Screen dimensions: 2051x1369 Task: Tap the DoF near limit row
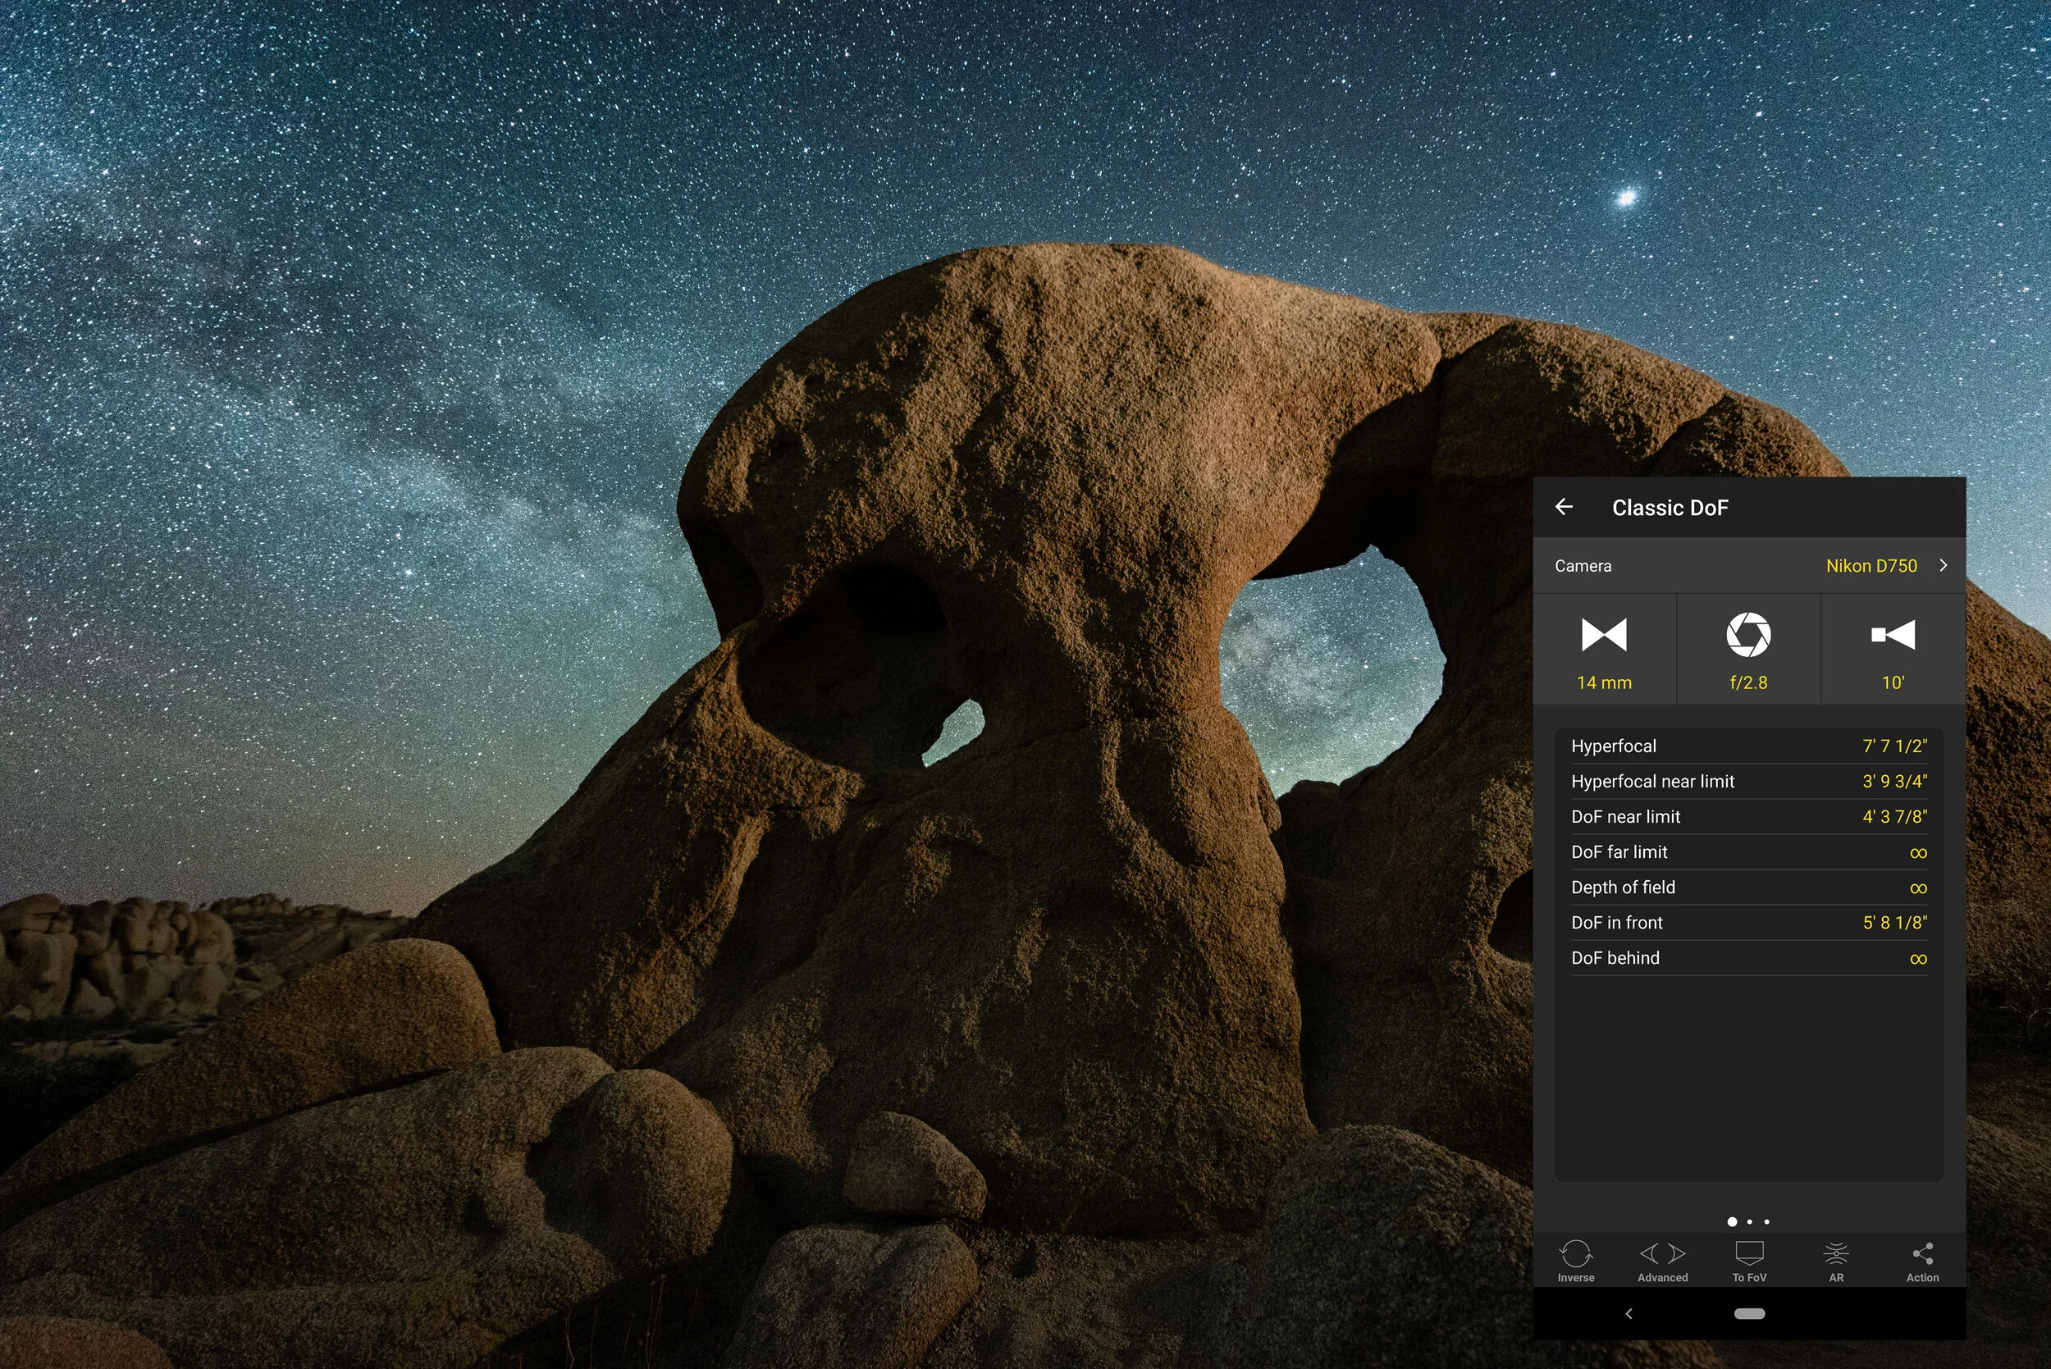(1749, 816)
